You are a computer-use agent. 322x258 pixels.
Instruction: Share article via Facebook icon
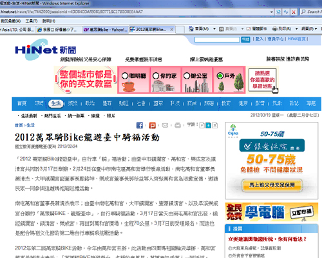click(140, 125)
